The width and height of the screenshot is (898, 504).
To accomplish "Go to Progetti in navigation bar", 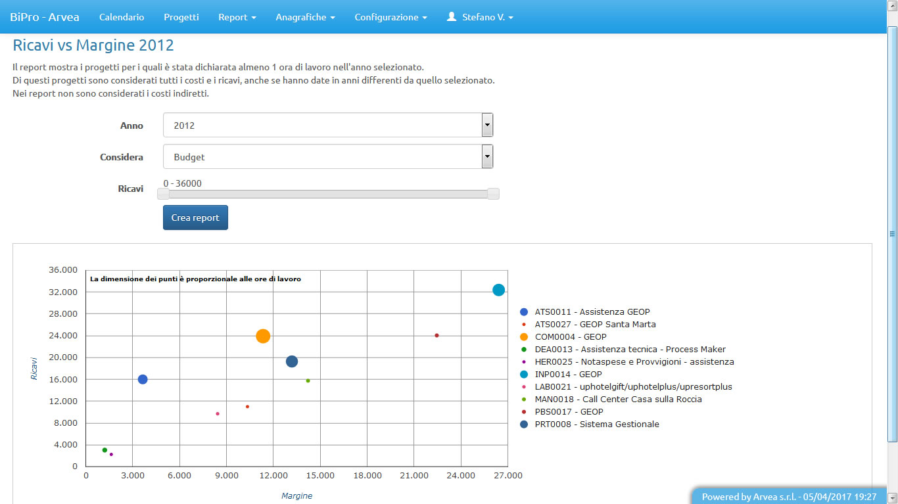I will click(x=181, y=17).
